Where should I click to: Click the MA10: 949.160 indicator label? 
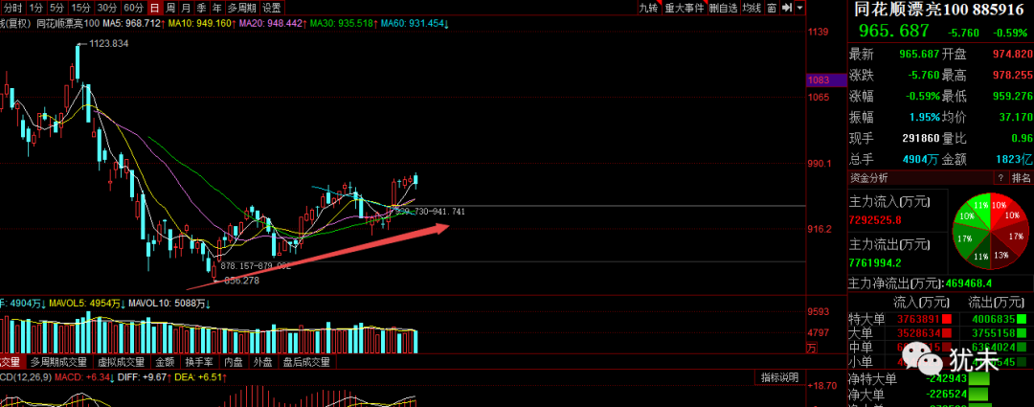coord(202,24)
